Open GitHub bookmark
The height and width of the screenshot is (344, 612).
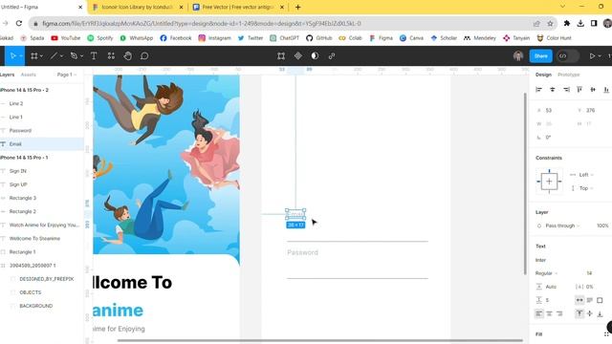[x=318, y=38]
